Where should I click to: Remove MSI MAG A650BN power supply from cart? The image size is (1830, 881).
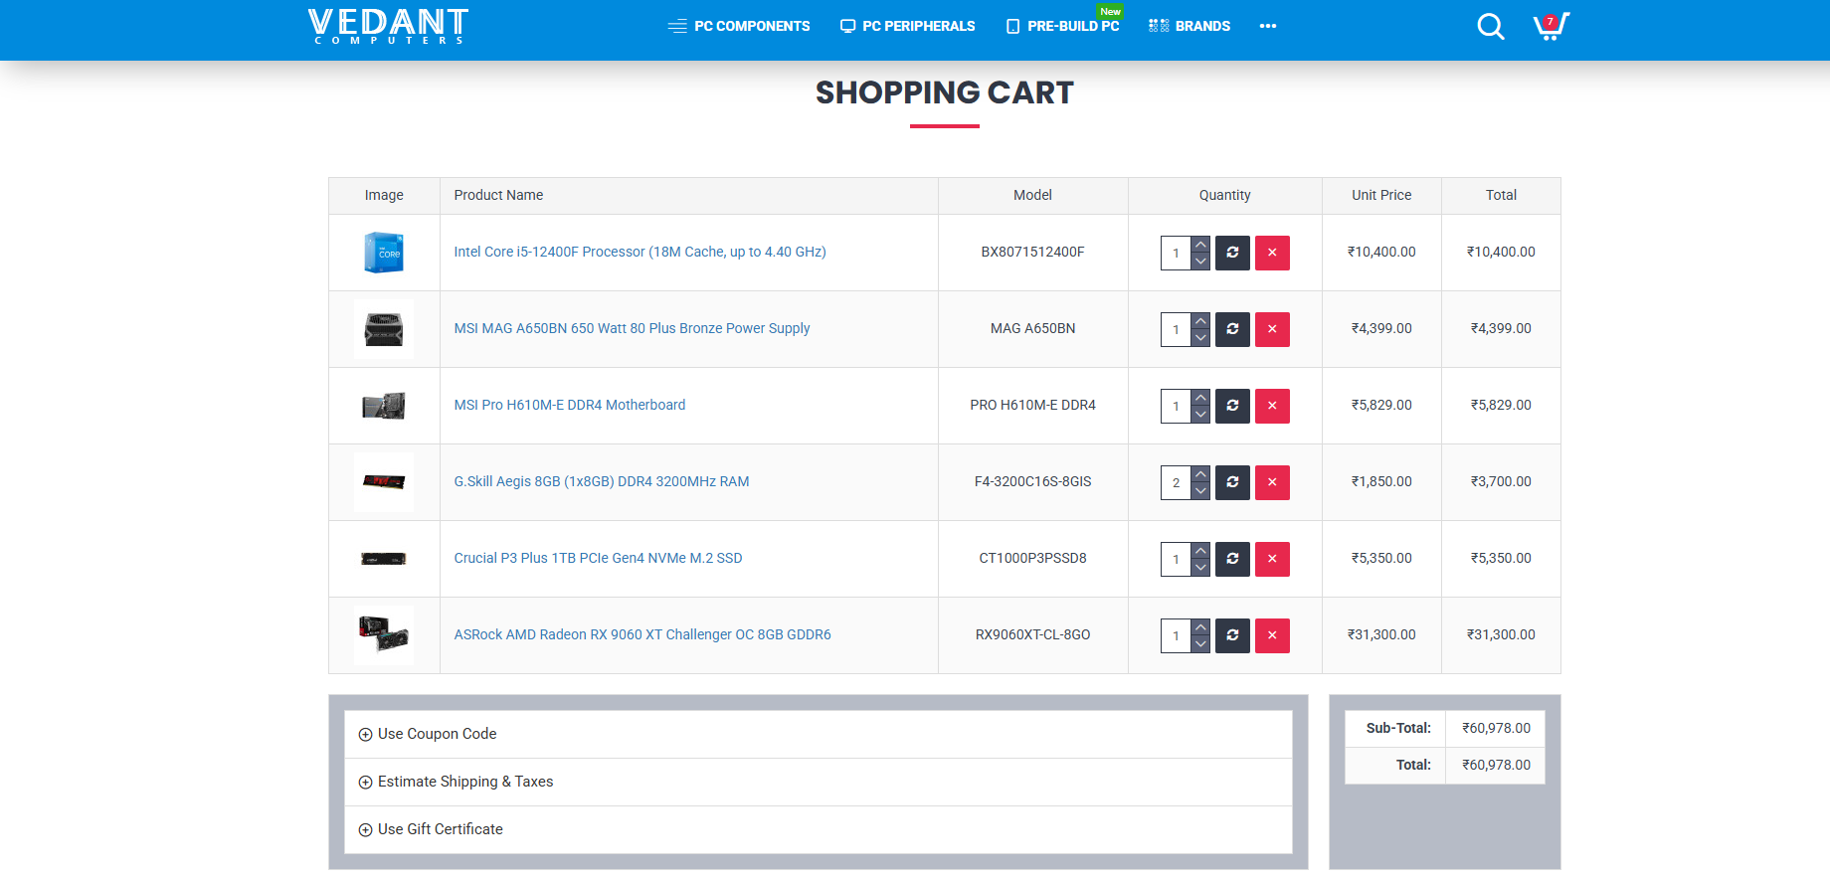coord(1272,329)
